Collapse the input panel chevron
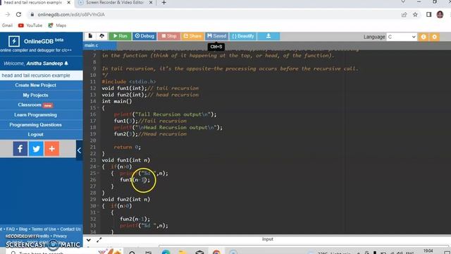The image size is (451, 254). coord(89,240)
